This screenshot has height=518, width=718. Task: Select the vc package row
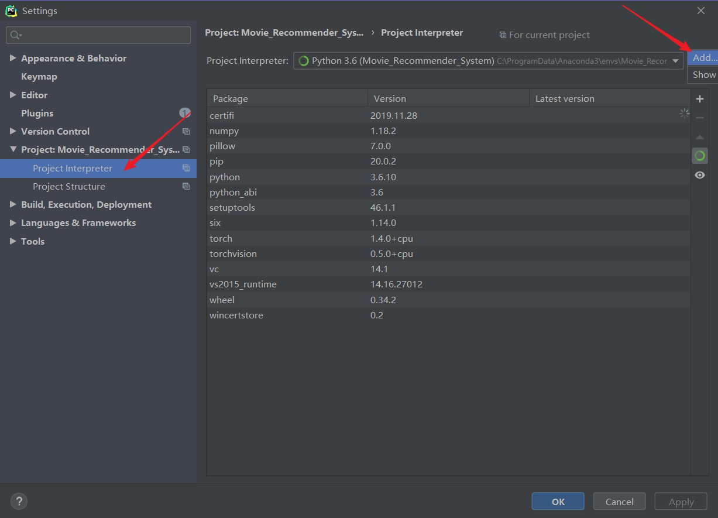tap(449, 269)
